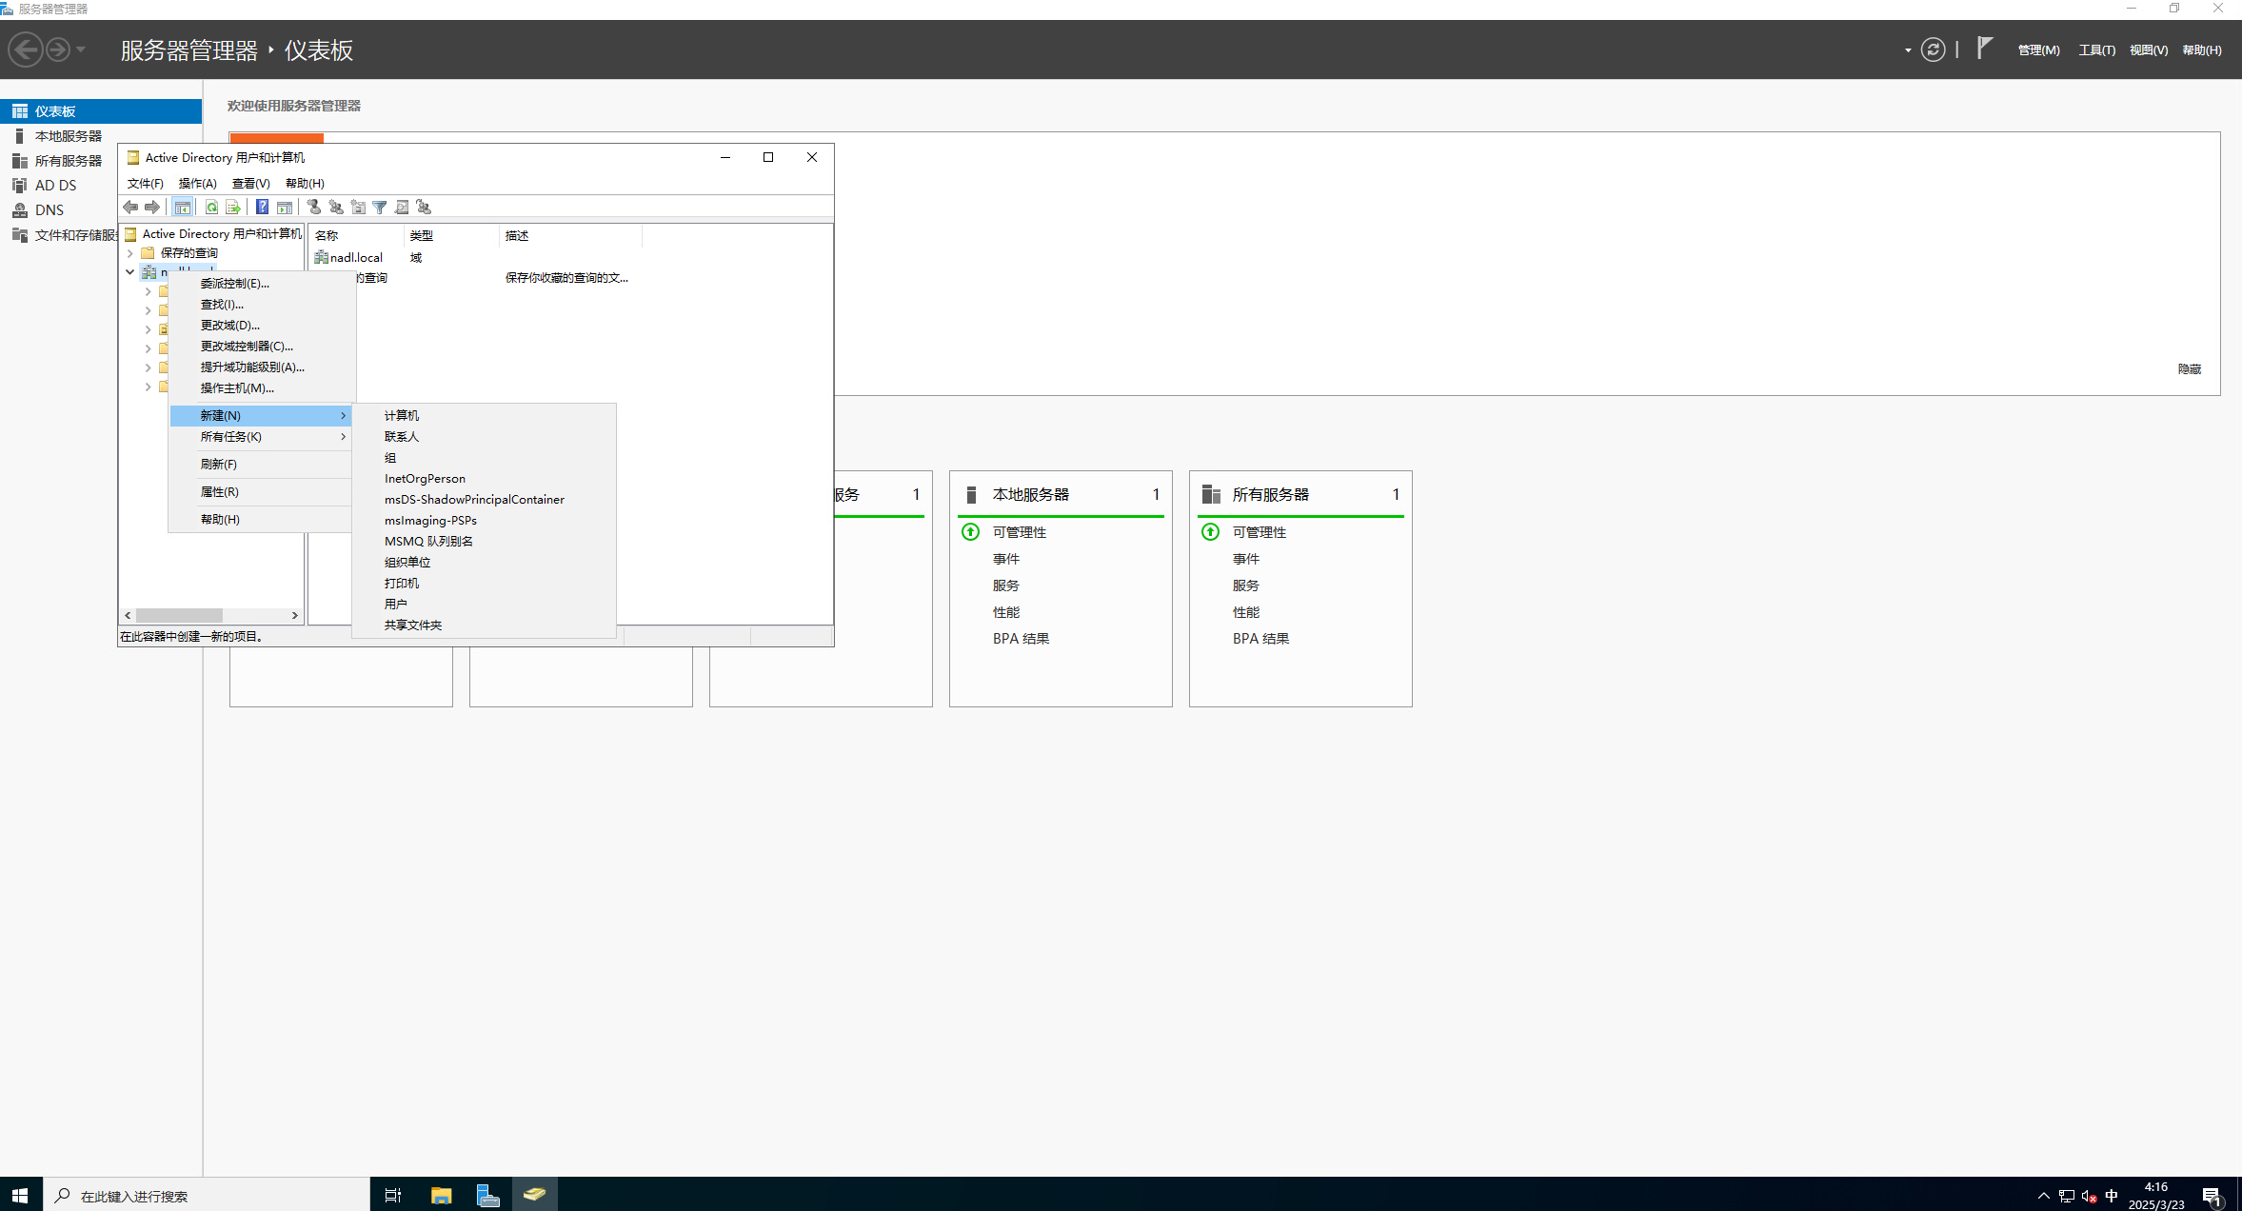
Task: Choose msDS-ShadowPrincipalContainer in submenu
Action: coord(484,500)
